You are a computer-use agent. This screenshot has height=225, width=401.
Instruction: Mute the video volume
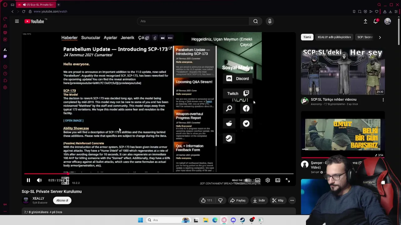pos(39,180)
